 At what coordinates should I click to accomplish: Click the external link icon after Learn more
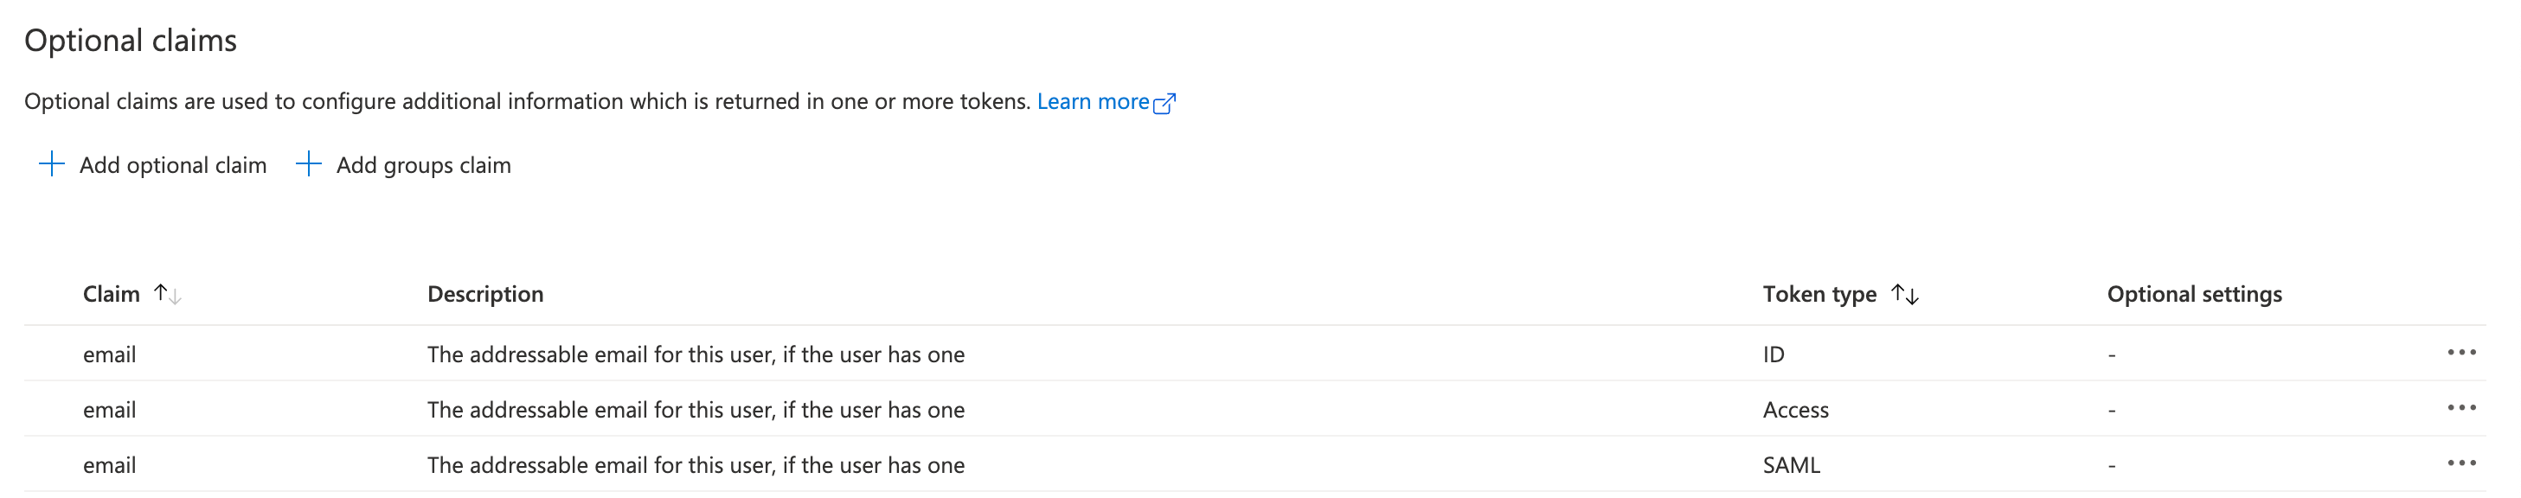tap(1164, 103)
